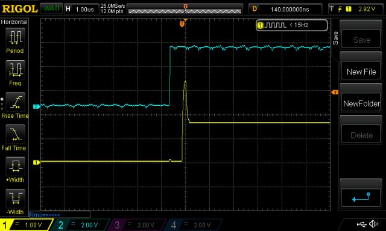This screenshot has width=386, height=231.
Task: Toggle channel 1 at 1.00 V
Action: click(x=26, y=225)
